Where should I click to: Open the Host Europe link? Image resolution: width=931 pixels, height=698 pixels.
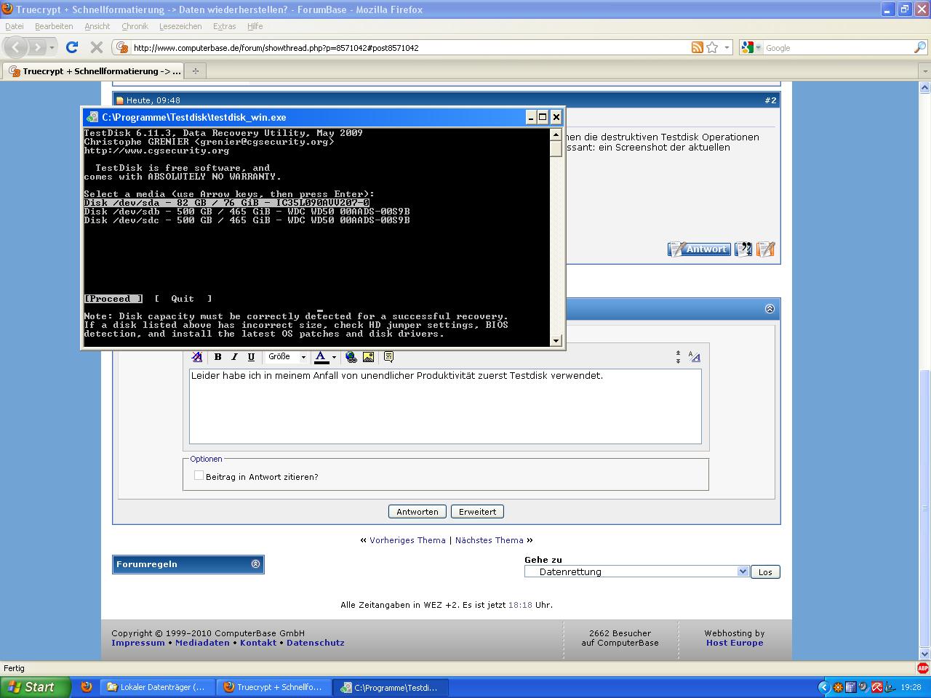click(735, 643)
